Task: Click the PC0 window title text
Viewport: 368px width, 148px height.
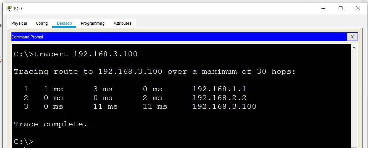Action: [x=18, y=9]
